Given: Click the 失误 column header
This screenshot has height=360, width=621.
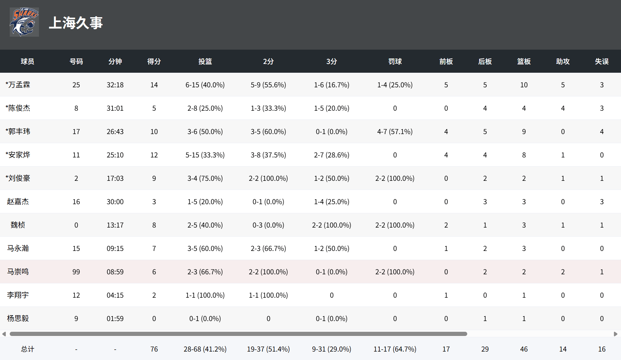Looking at the screenshot, I should tap(602, 61).
